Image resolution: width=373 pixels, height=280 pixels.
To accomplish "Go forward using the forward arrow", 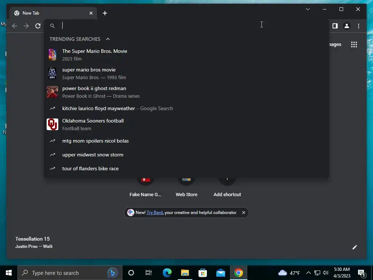I will click(x=26, y=26).
